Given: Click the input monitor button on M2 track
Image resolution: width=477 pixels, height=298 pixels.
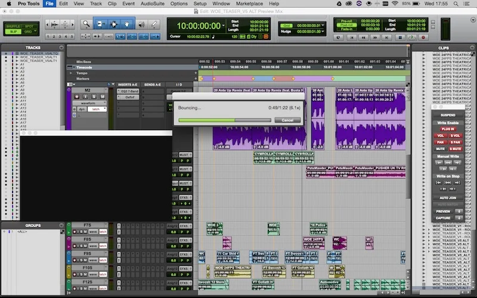Looking at the screenshot, I should coord(85,97).
